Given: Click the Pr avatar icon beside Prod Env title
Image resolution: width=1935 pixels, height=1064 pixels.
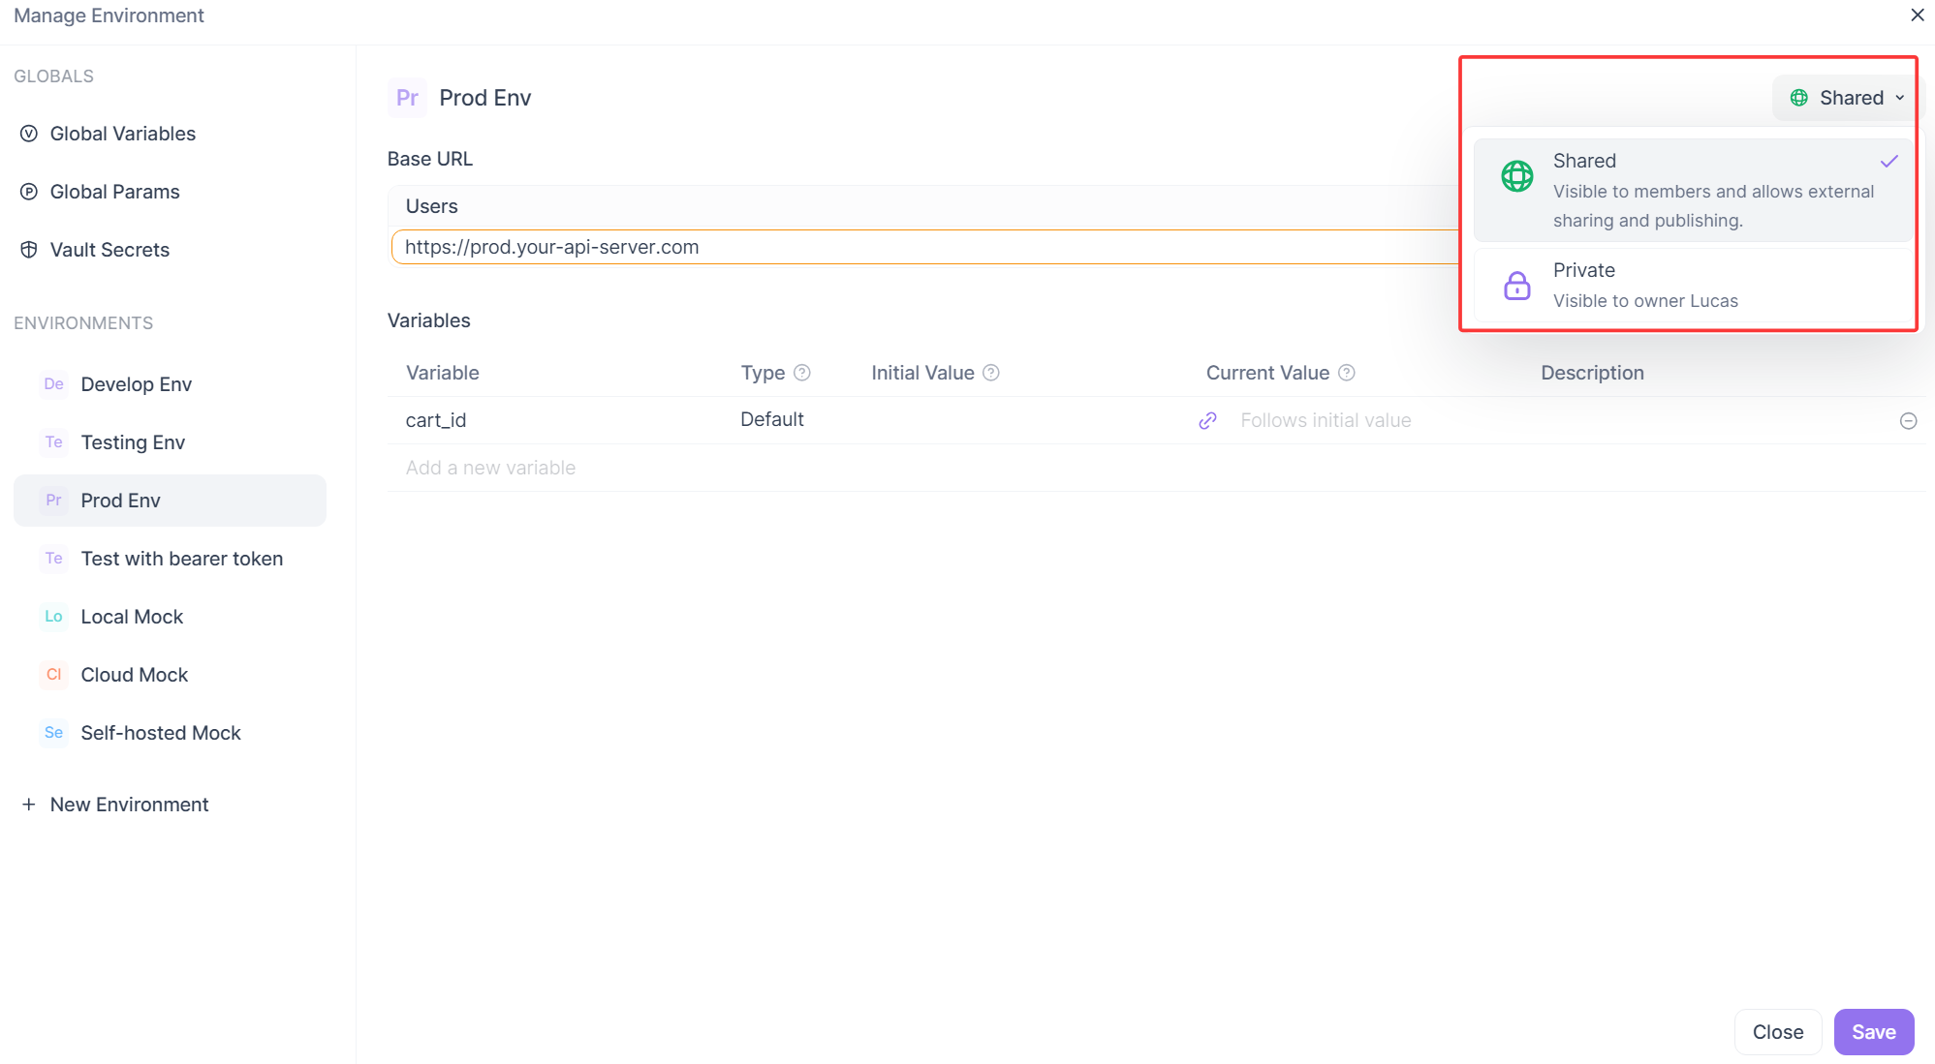Looking at the screenshot, I should coord(407,98).
